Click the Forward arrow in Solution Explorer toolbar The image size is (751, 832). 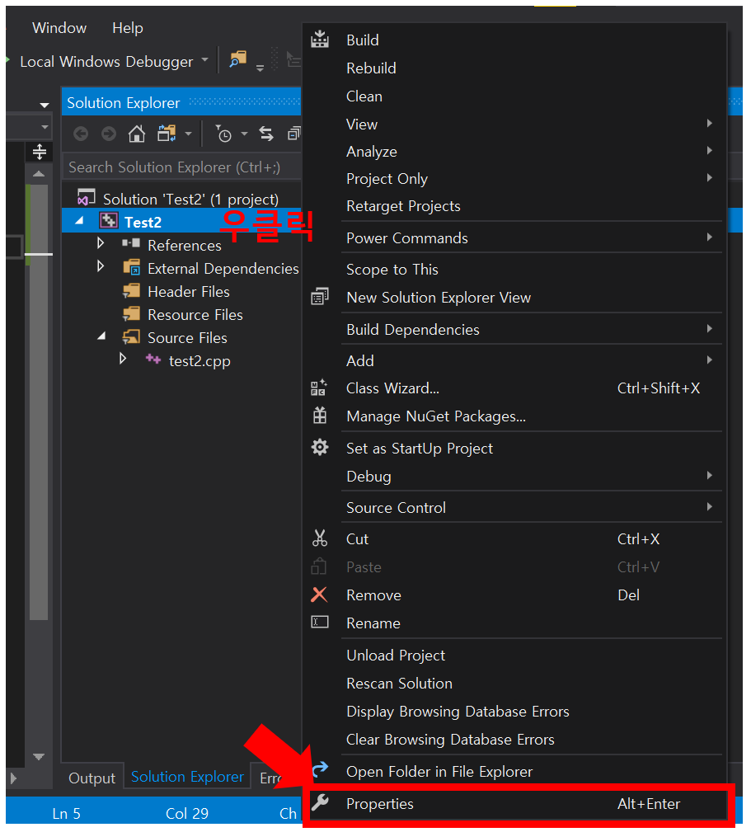(x=109, y=134)
